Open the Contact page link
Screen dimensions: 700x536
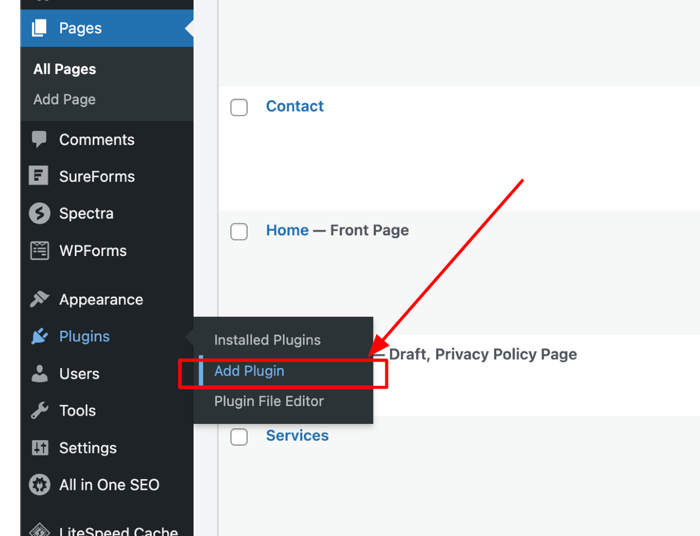(295, 107)
